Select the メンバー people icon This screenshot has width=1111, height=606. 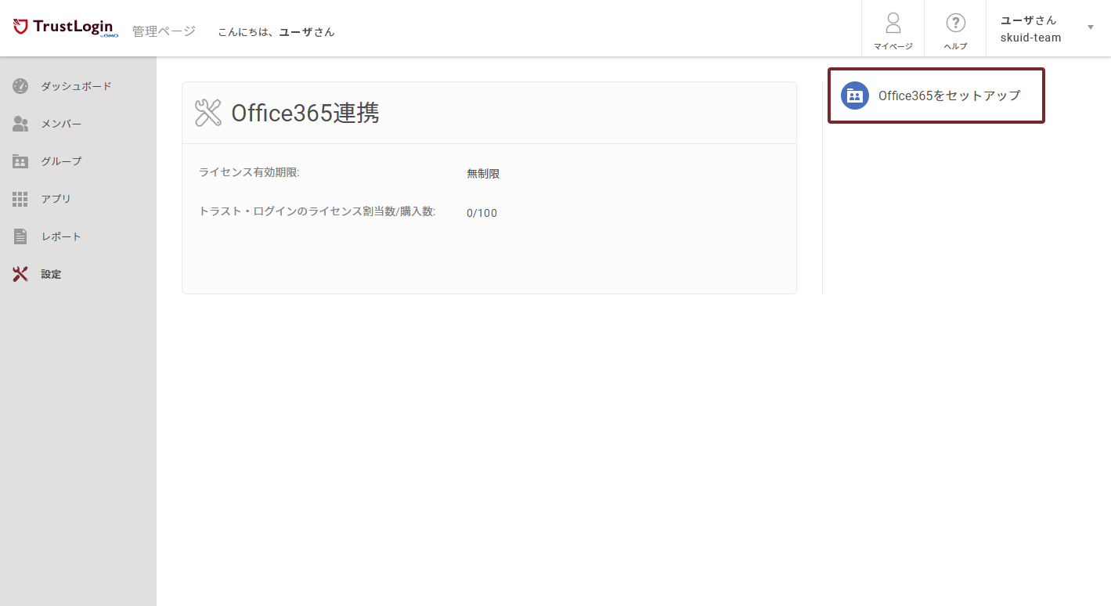point(20,123)
